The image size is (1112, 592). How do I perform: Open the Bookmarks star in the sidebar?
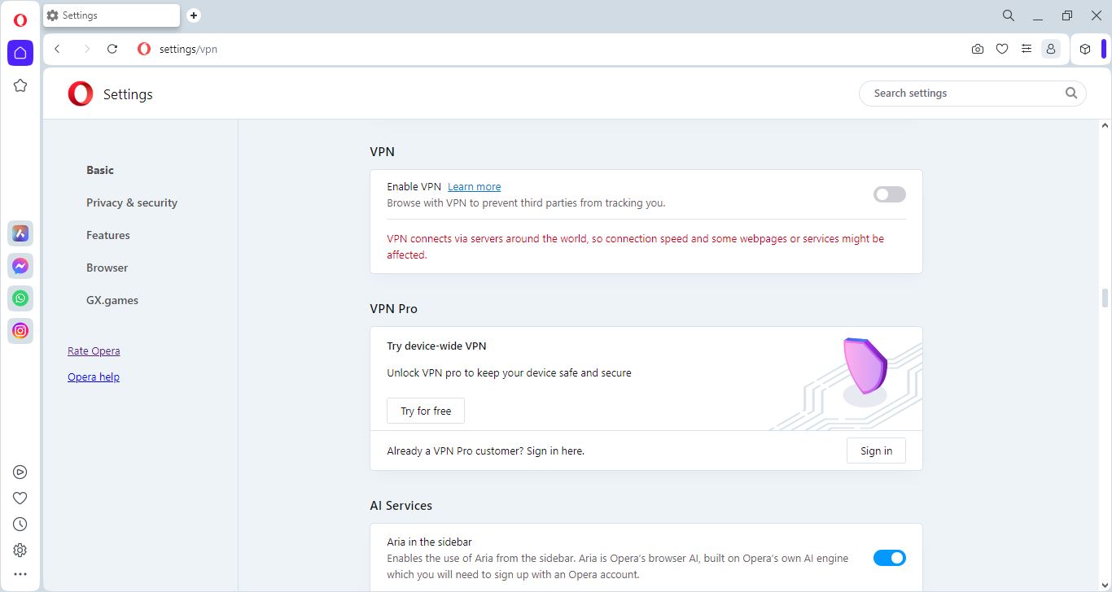[x=20, y=85]
